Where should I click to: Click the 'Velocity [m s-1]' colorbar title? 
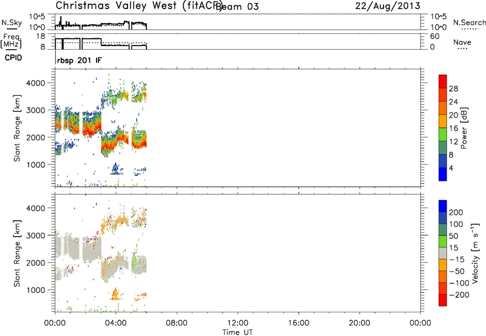[475, 254]
